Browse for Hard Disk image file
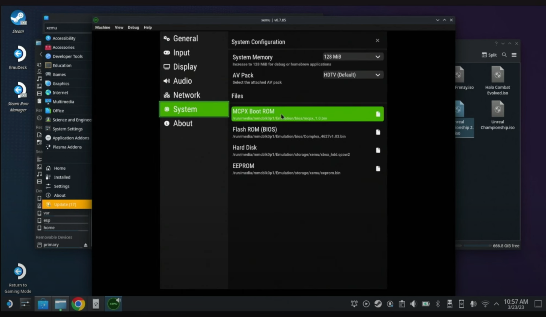546x317 pixels. [378, 150]
